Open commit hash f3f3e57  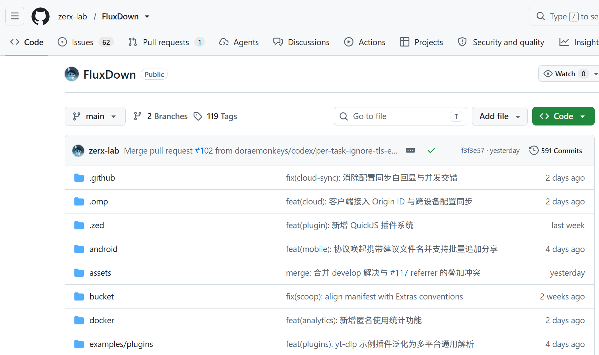tap(473, 151)
